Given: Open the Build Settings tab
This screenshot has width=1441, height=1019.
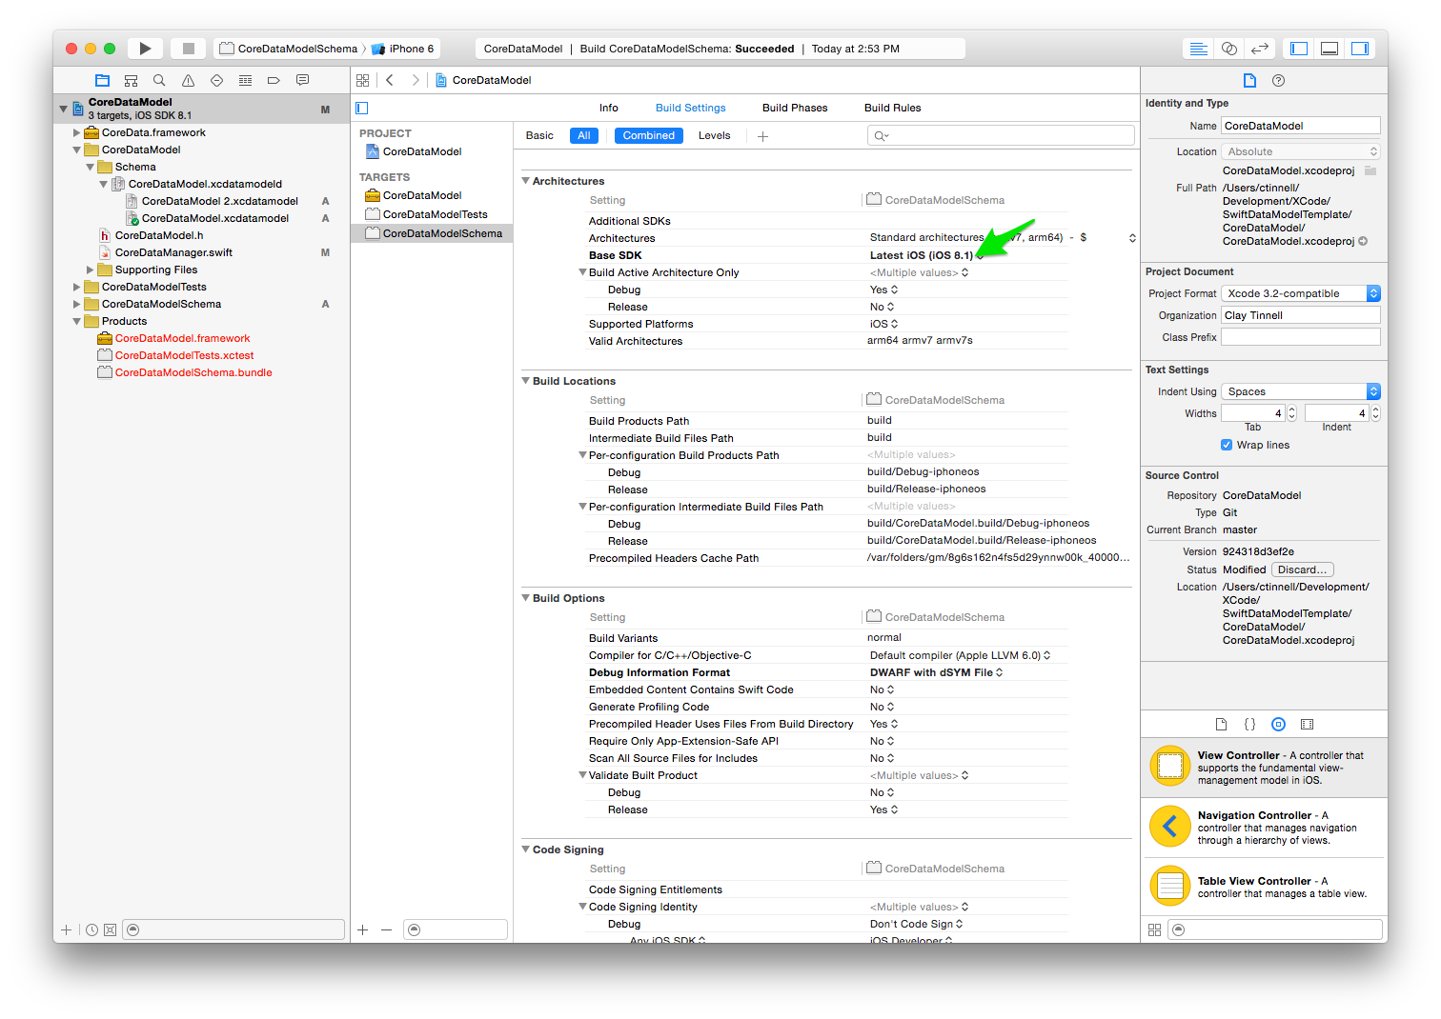Looking at the screenshot, I should point(691,108).
